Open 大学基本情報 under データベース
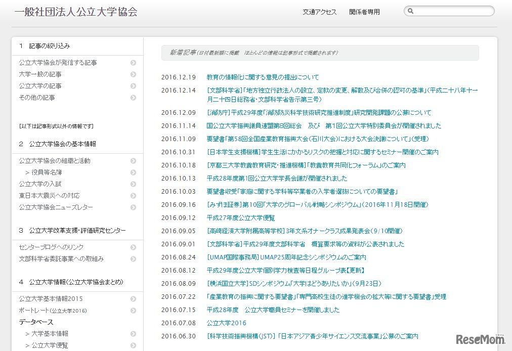 coord(50,334)
